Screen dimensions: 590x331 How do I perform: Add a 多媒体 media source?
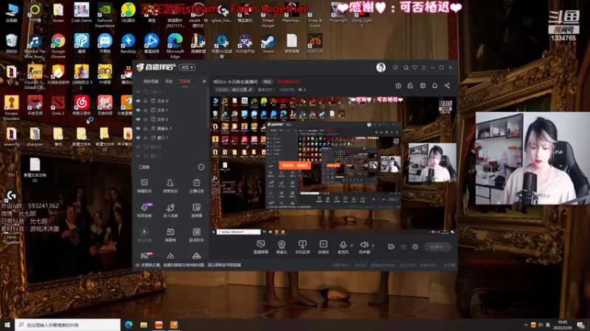[x=323, y=247]
